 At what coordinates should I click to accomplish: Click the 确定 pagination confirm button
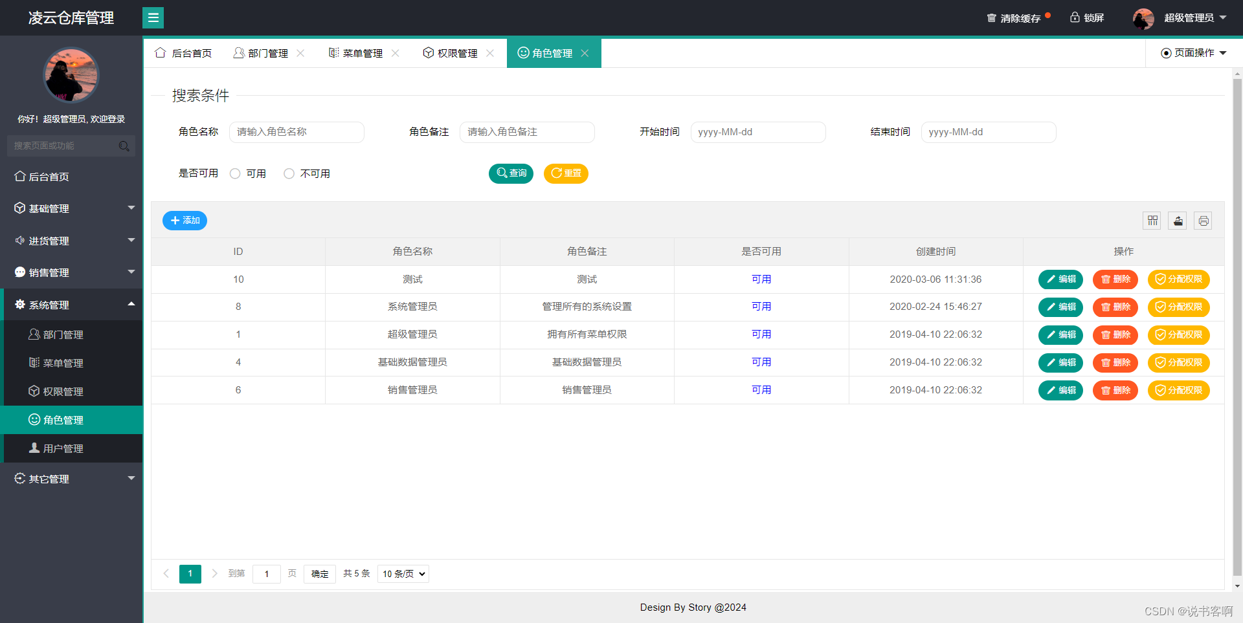[x=320, y=574]
